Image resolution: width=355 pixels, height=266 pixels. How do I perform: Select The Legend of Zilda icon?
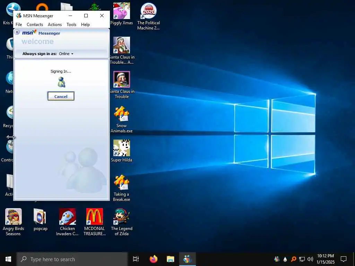122,222
